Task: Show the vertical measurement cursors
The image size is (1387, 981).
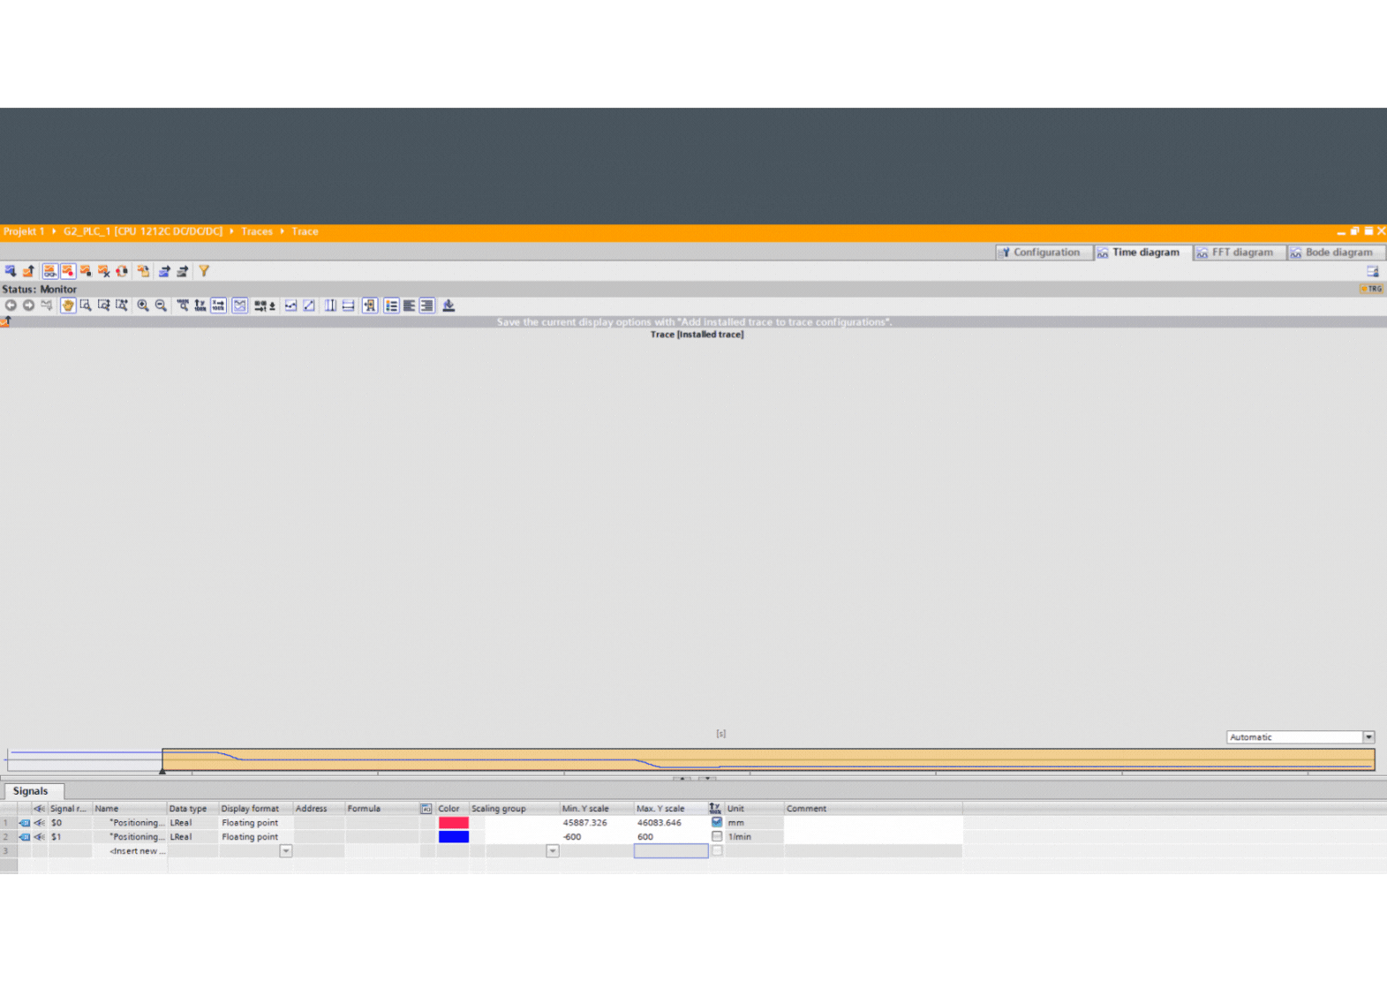Action: click(x=330, y=306)
